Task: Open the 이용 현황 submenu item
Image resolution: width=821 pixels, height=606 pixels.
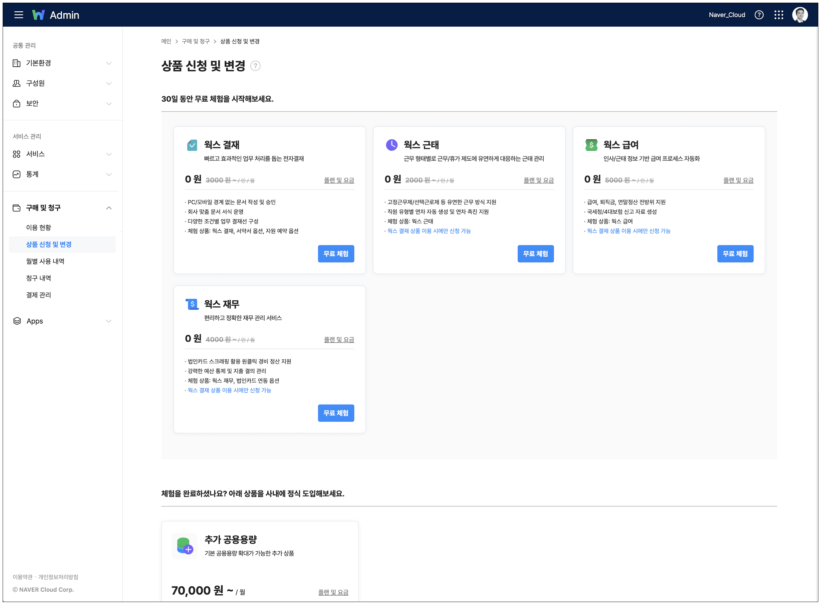Action: click(x=39, y=227)
